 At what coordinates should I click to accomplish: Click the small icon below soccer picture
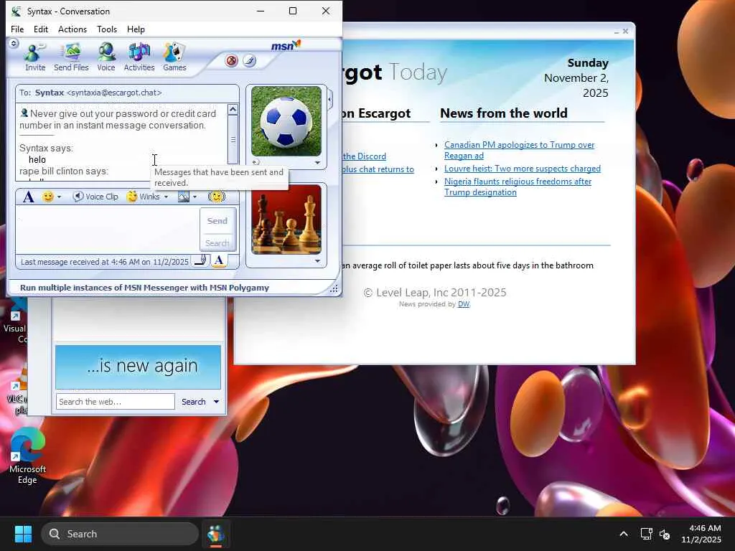256,163
